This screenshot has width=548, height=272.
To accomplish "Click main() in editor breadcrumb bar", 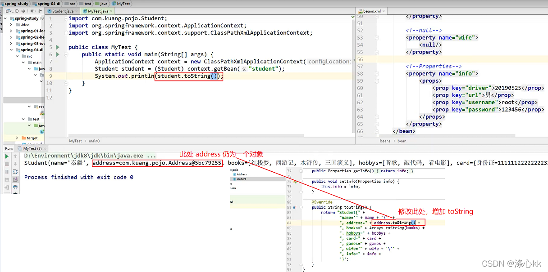I will [x=94, y=141].
